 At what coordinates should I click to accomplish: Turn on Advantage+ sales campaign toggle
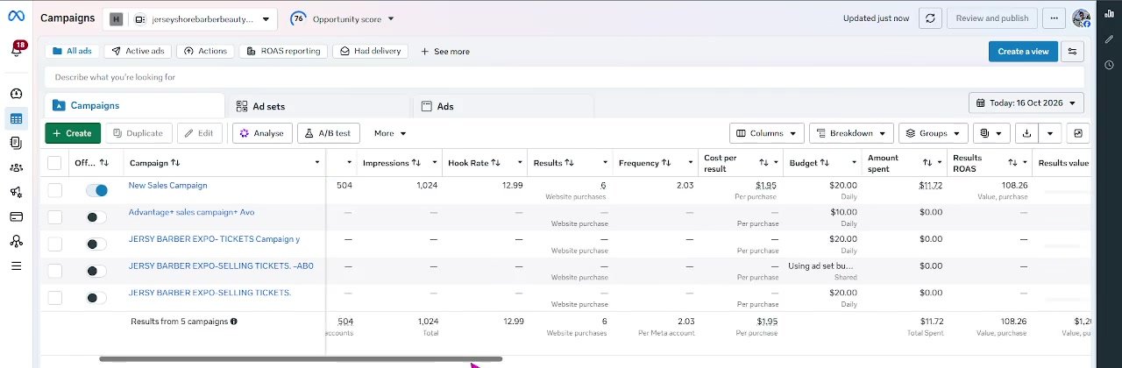coord(96,217)
